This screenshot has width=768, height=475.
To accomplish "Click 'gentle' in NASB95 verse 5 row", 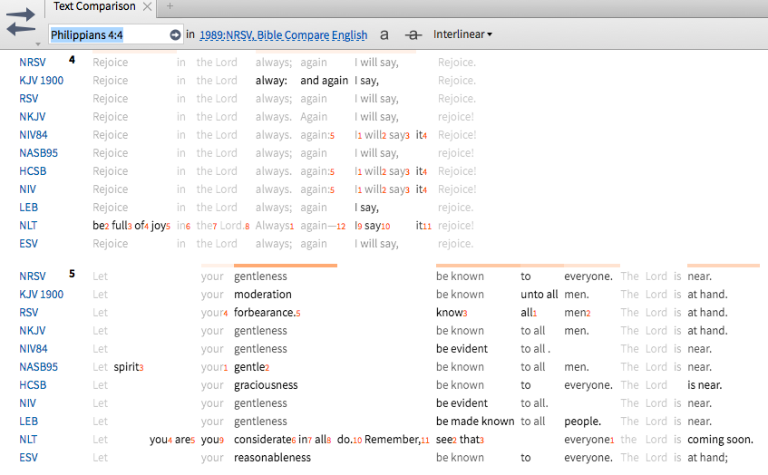I will pos(249,367).
